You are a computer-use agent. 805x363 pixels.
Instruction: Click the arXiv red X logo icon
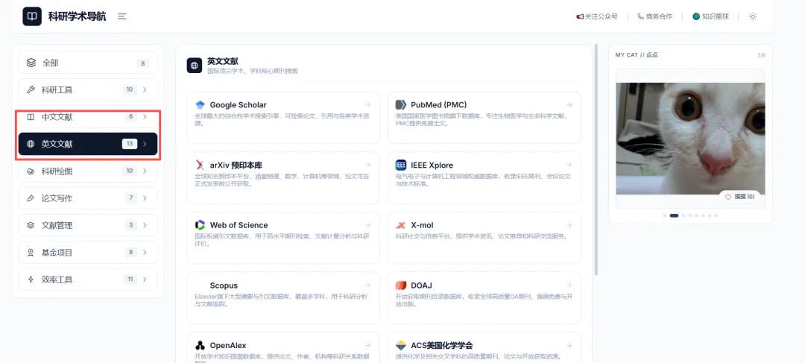click(201, 165)
